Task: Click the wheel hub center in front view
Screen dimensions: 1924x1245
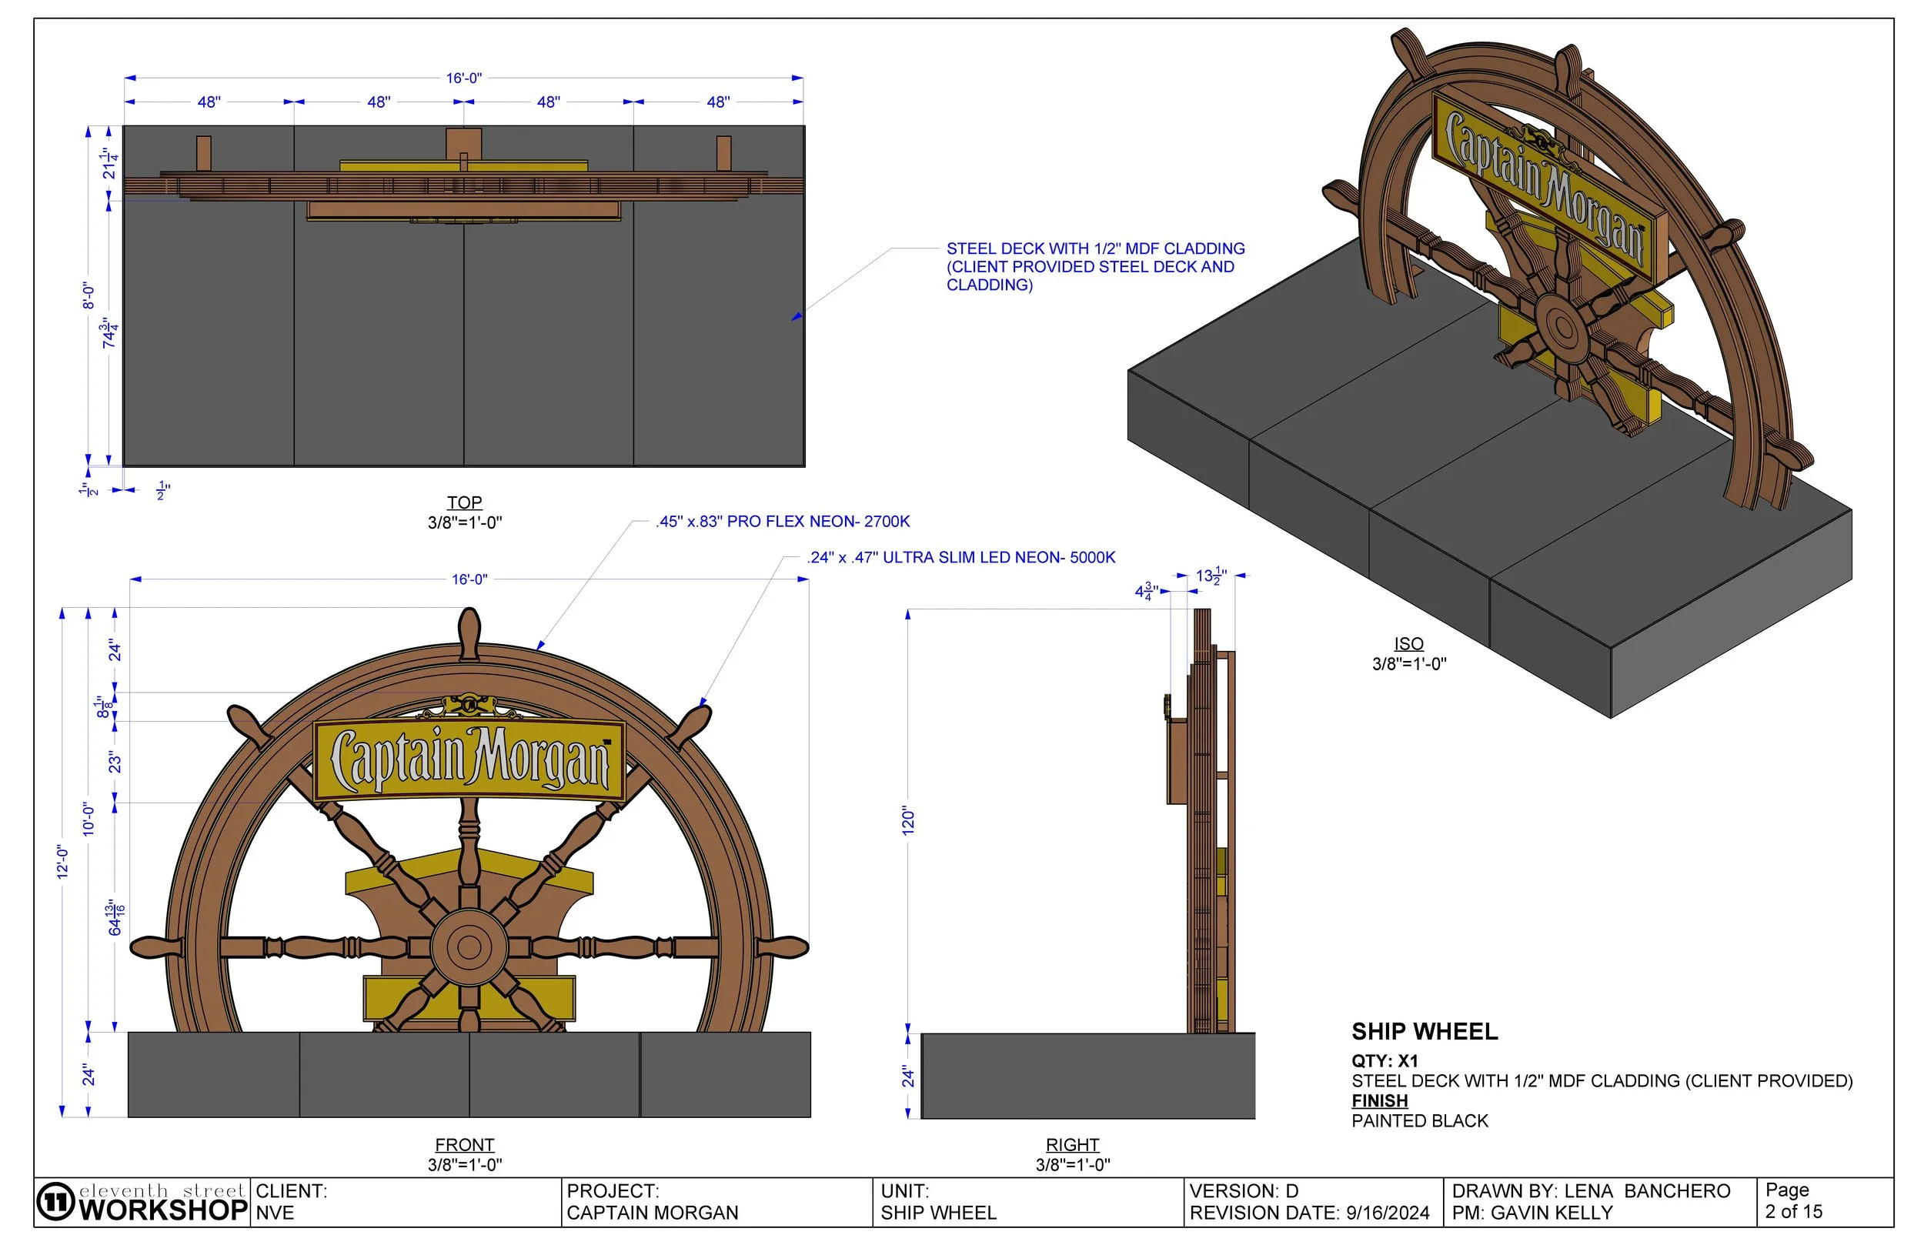Action: pyautogui.click(x=469, y=946)
